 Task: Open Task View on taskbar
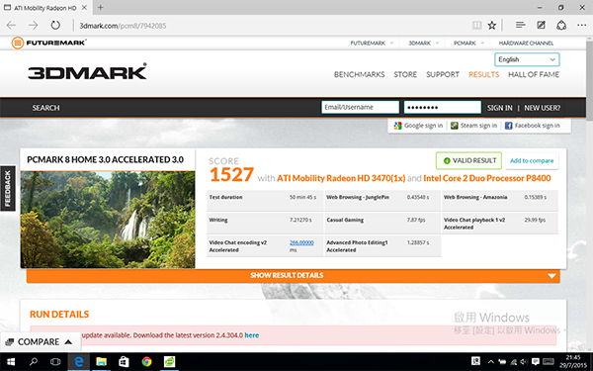pyautogui.click(x=55, y=362)
